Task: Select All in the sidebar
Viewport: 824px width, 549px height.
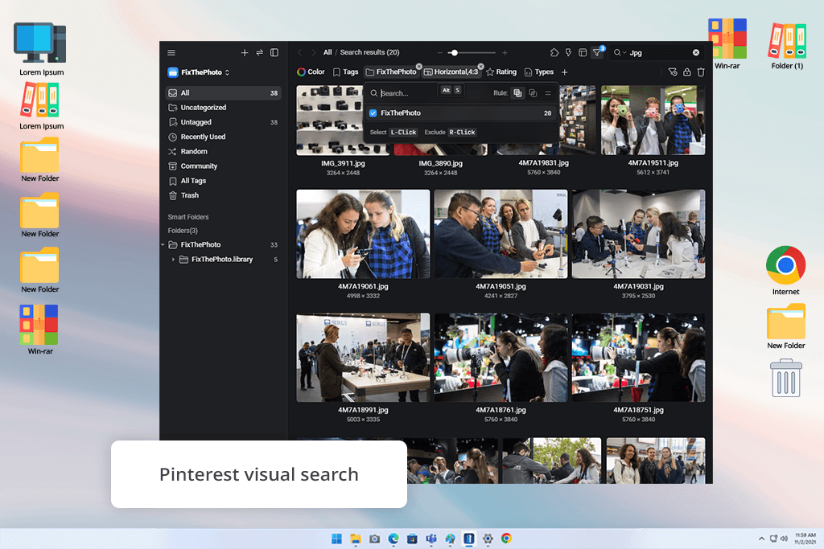Action: (224, 93)
